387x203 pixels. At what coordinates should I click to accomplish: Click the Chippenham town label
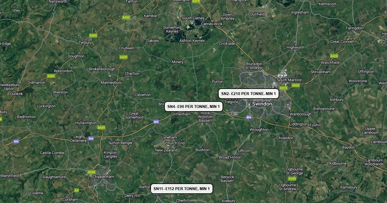(x=103, y=177)
